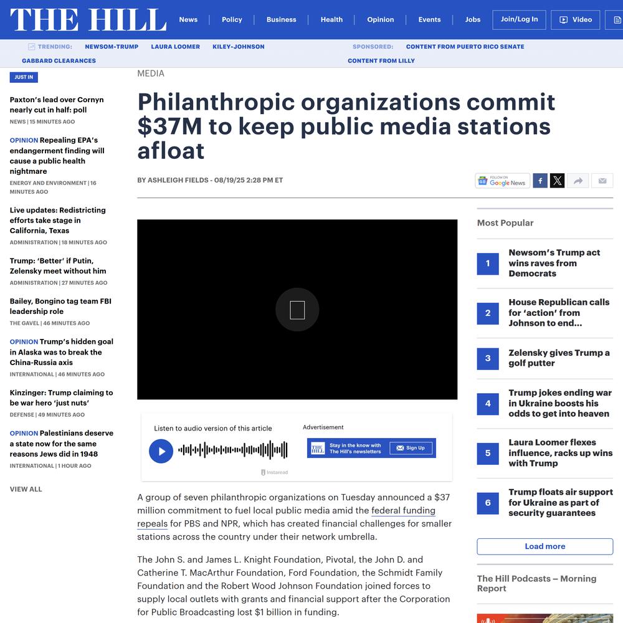Share article on X
Screen dimensions: 623x623
(x=557, y=181)
